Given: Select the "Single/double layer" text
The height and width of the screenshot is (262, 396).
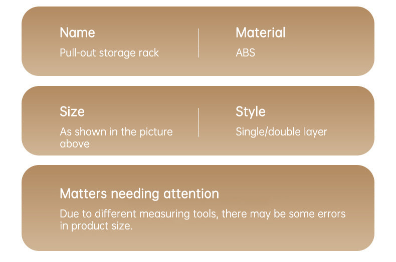Looking at the screenshot, I should [x=281, y=132].
